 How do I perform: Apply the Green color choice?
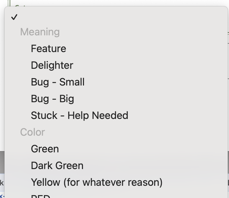coord(45,149)
